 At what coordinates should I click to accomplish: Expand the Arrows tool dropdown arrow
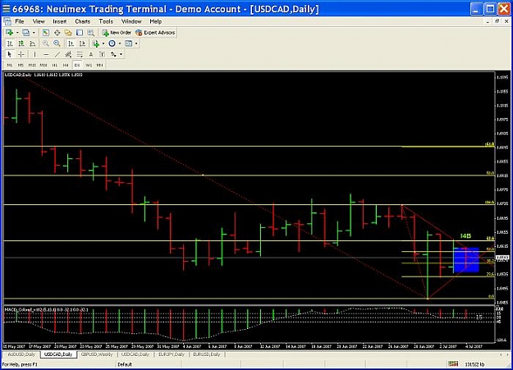pyautogui.click(x=121, y=54)
